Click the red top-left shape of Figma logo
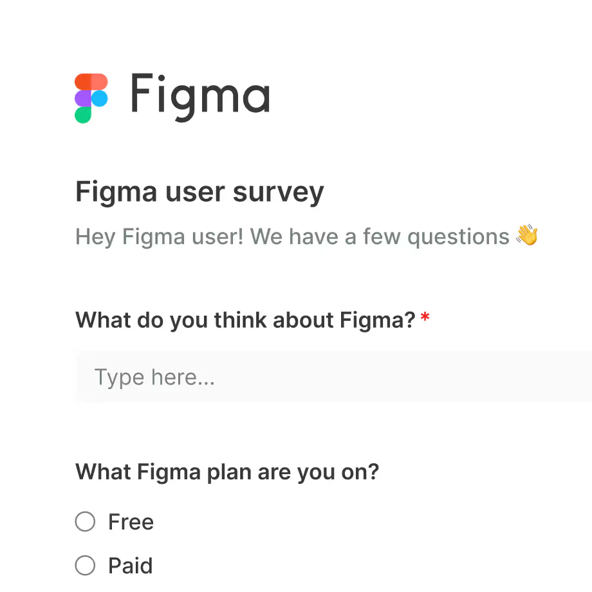Viewport: 592px width, 592px height. 83,82
